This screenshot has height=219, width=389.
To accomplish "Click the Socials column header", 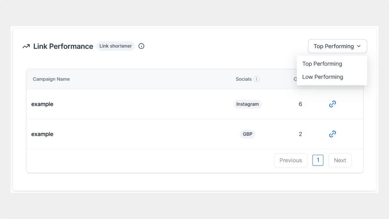I will click(244, 79).
